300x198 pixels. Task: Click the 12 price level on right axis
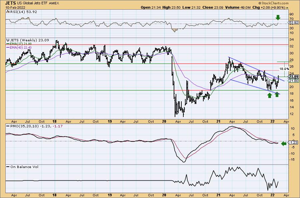coord(291,114)
